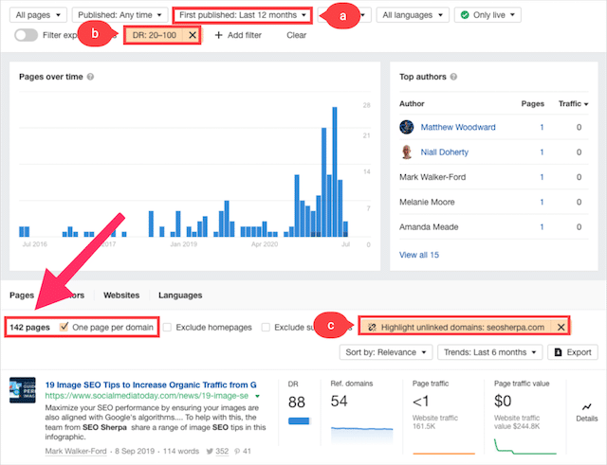This screenshot has width=607, height=465.
Task: Select Melanie Moore in Top authors
Action: point(427,202)
